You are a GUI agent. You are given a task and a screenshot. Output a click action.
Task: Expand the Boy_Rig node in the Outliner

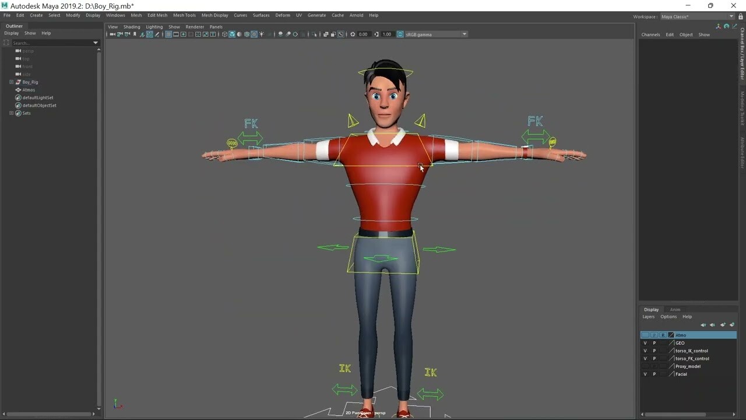[10, 82]
